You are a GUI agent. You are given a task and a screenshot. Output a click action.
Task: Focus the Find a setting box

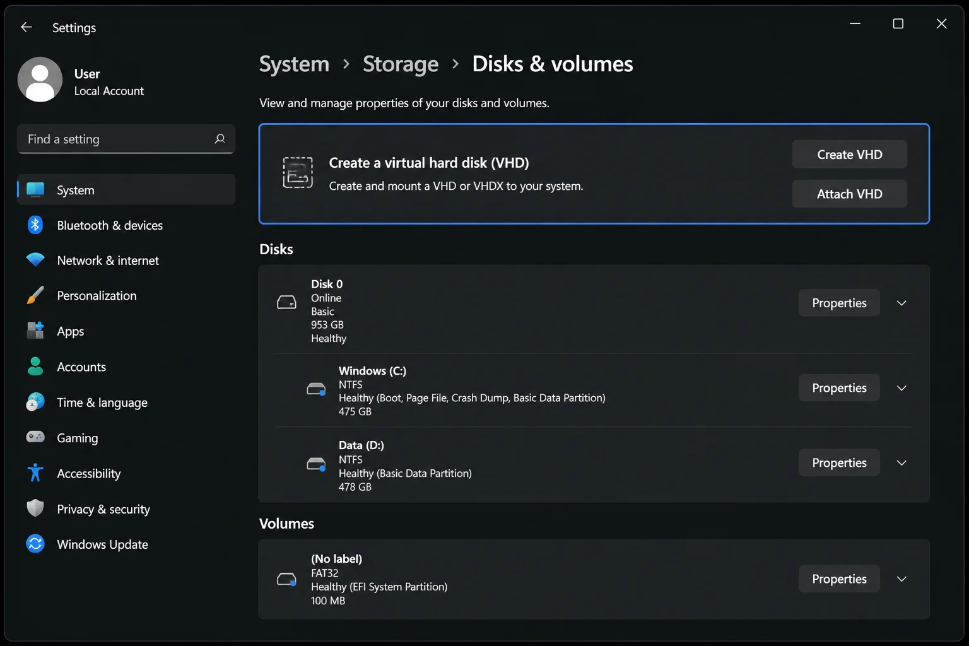tap(126, 139)
